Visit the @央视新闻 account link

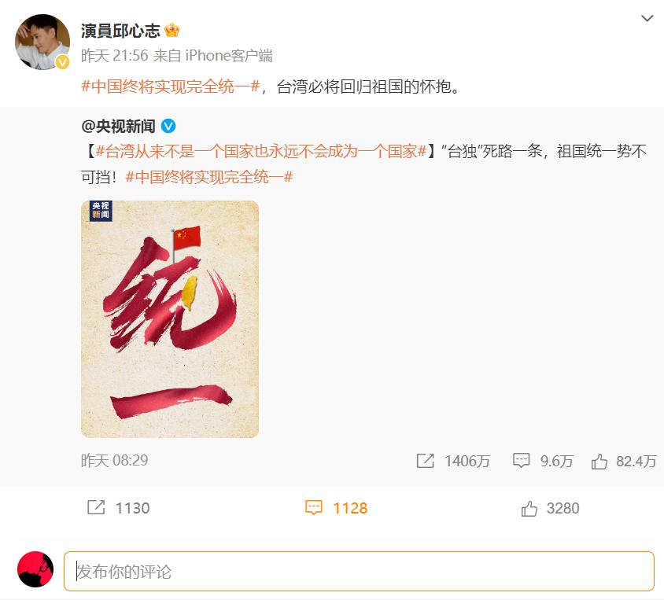pos(118,126)
